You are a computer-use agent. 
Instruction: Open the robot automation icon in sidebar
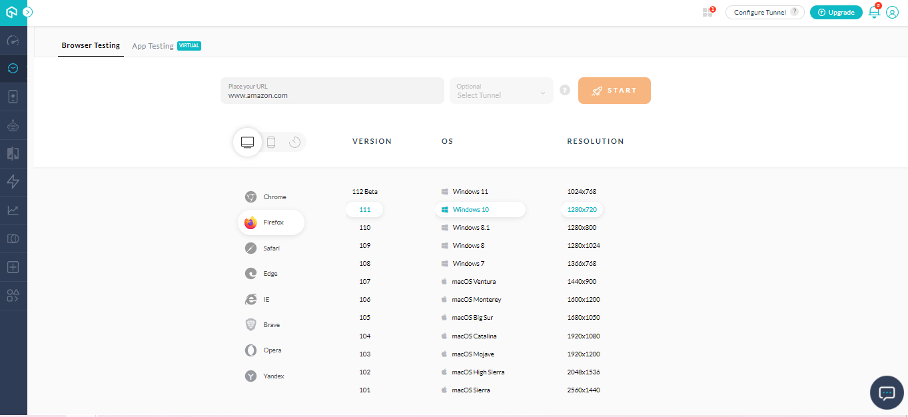(13, 125)
